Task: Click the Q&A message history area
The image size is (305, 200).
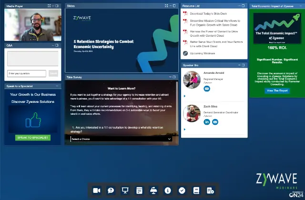Action: (33, 59)
